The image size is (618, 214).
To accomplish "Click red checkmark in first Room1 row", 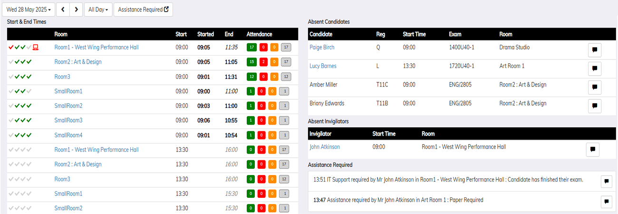I will [x=11, y=48].
